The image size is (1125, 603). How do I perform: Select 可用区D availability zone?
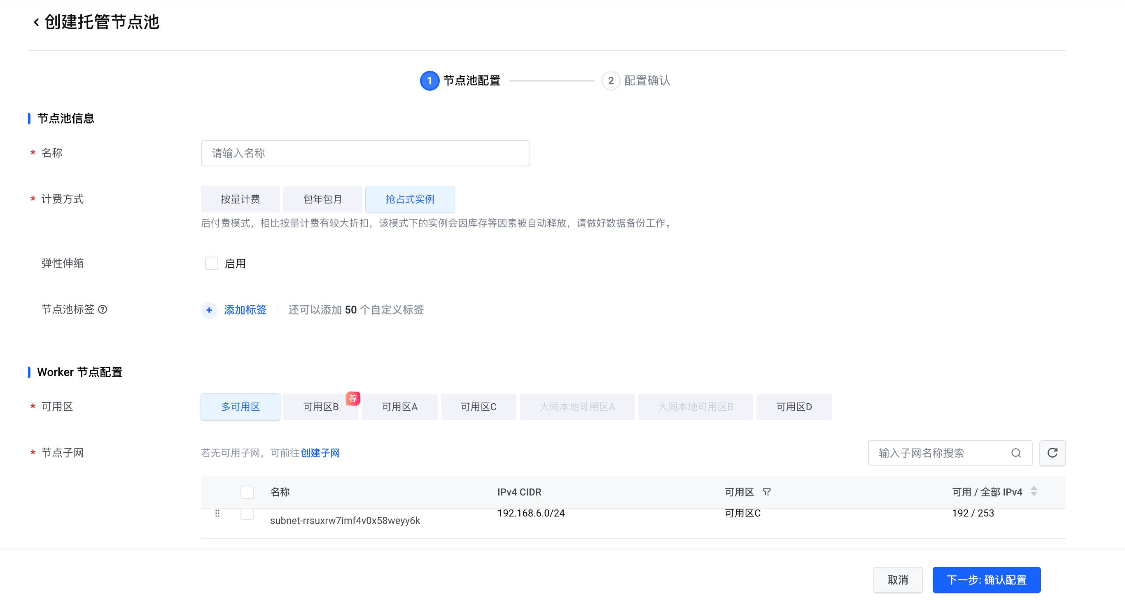tap(794, 407)
